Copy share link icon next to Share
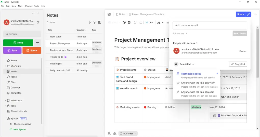 tap(248, 14)
